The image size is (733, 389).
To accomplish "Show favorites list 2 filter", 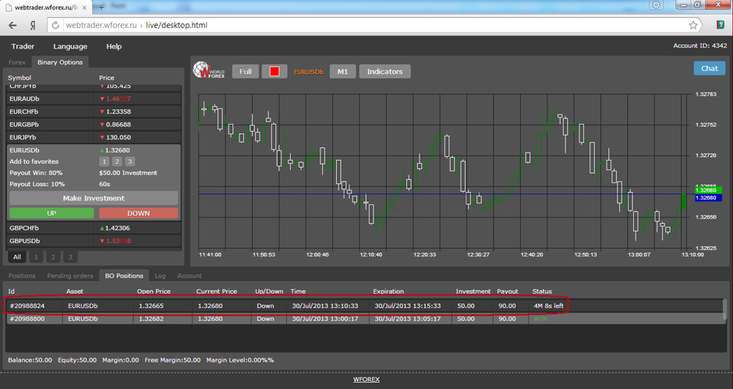I will (x=53, y=256).
